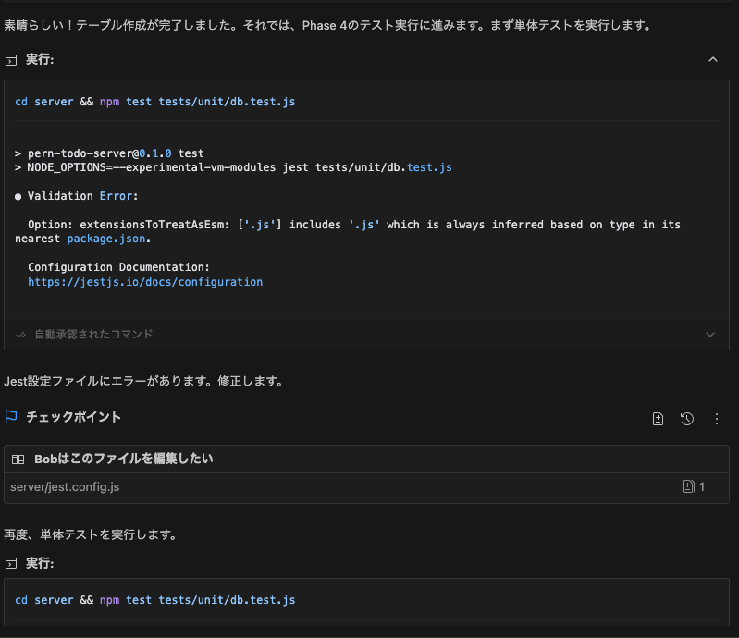Image resolution: width=739 pixels, height=638 pixels.
Task: Click terminal icon beside second 実行 label
Action: tap(11, 563)
